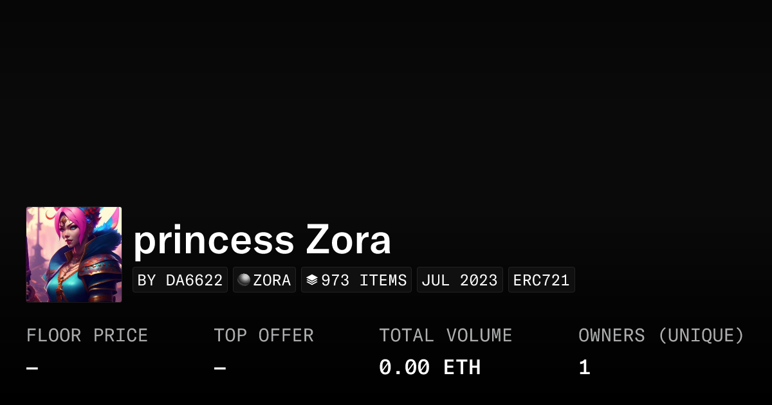Click the dash value under Floor Price
The image size is (772, 405).
pos(32,368)
